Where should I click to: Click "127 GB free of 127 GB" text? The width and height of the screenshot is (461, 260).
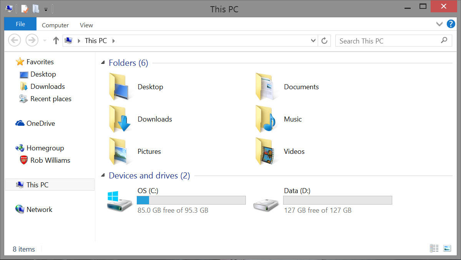[x=318, y=210]
